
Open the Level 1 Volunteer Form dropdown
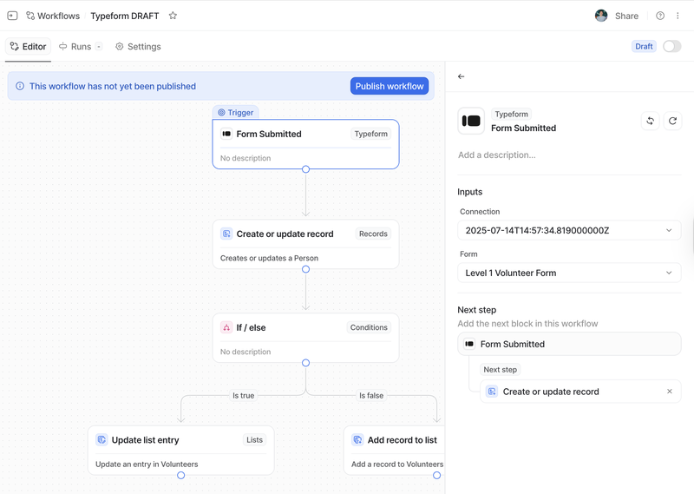(569, 273)
